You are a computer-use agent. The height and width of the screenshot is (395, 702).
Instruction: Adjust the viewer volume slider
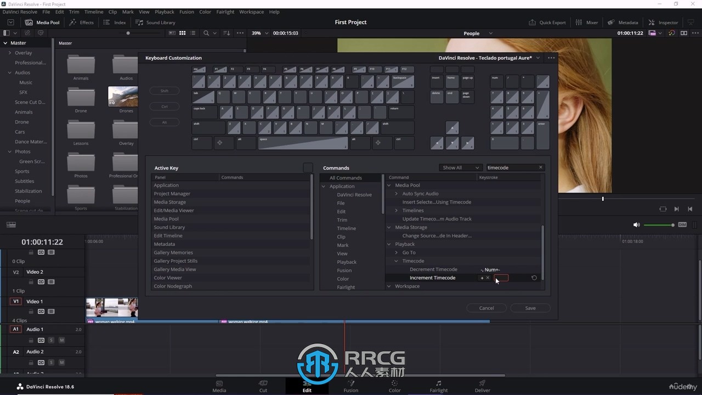[659, 225]
